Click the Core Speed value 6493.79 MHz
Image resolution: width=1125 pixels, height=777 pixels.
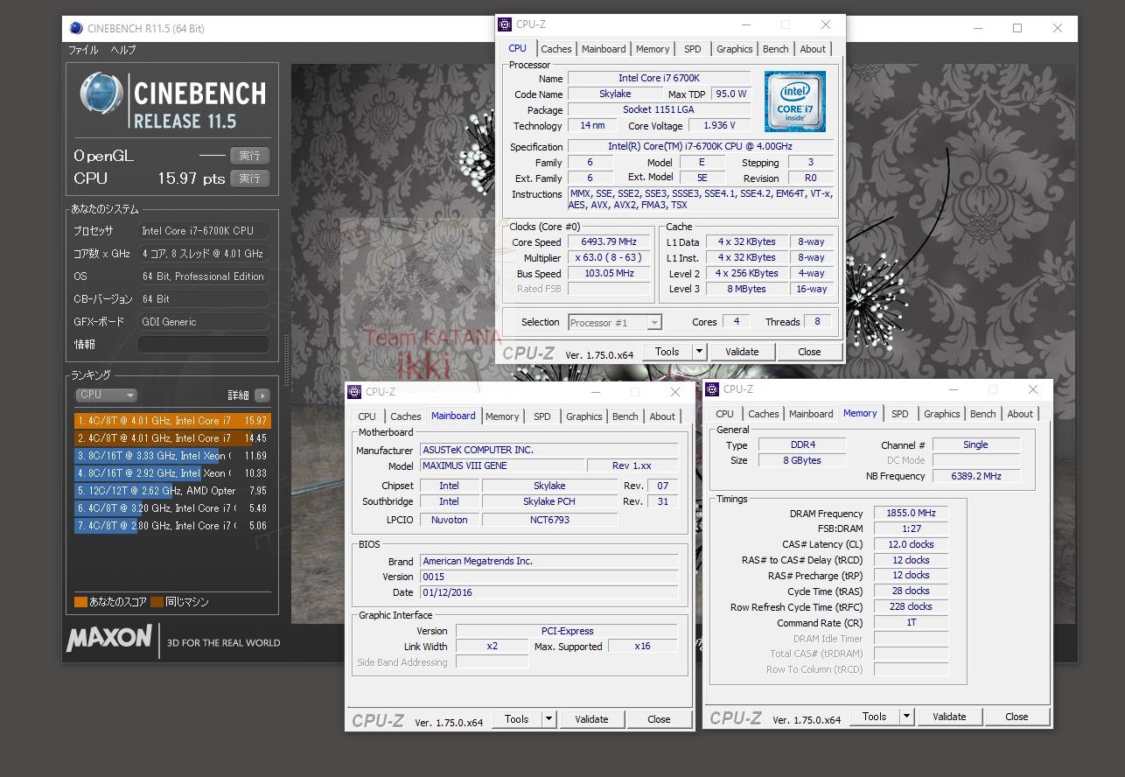point(609,242)
